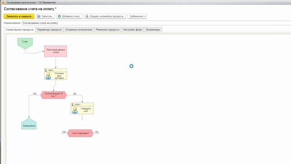Image resolution: width=291 pixels, height=164 pixels.
Task: Click the floppy disk icon of Записать
Action: pyautogui.click(x=39, y=16)
